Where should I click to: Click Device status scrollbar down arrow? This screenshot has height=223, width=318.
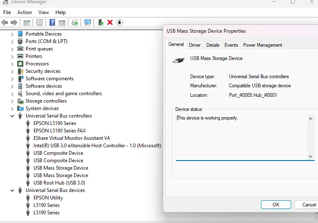(310, 157)
